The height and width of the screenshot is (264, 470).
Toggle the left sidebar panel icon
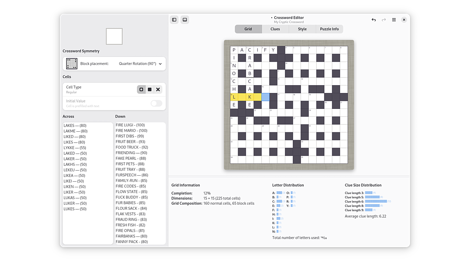(x=174, y=20)
